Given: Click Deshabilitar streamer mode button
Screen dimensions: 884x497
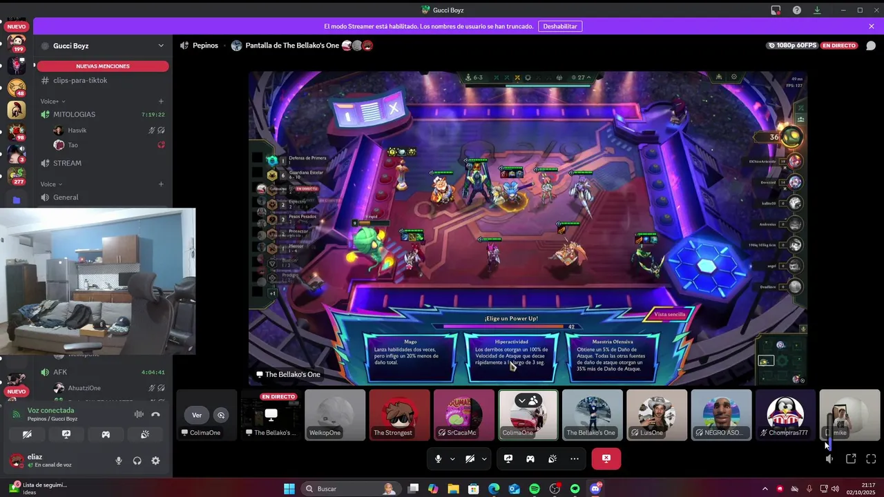Looking at the screenshot, I should click(x=560, y=26).
